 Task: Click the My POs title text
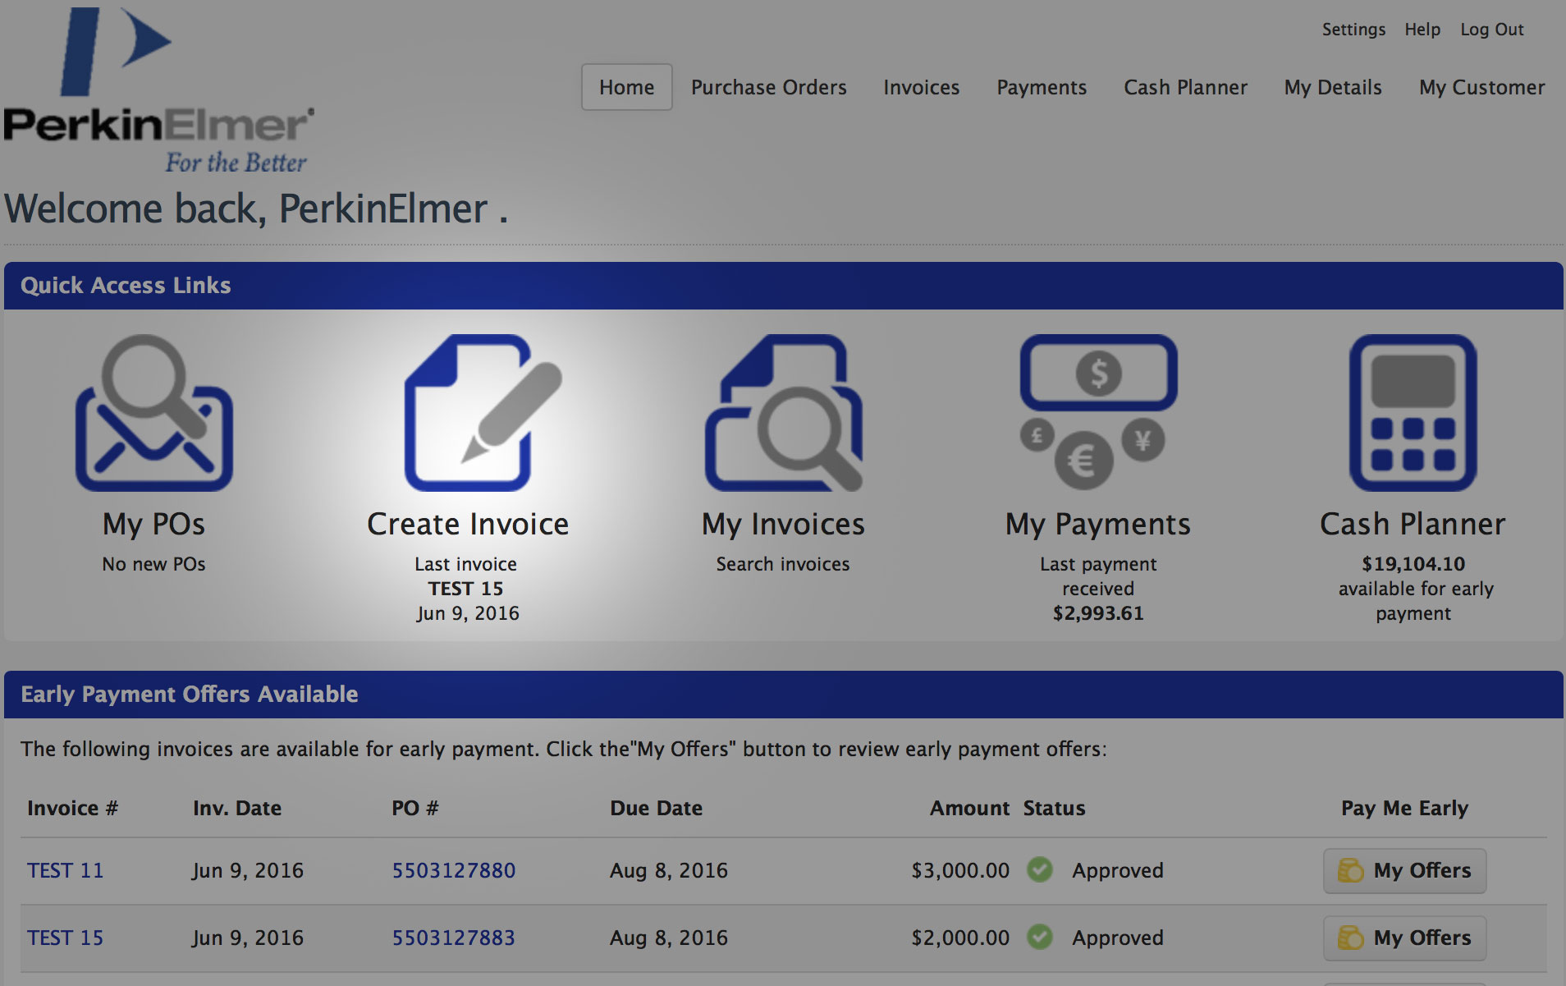(x=153, y=524)
